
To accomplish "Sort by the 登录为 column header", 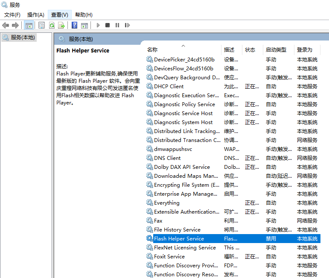I will point(307,50).
